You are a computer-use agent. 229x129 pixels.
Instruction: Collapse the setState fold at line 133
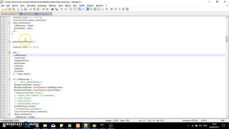coord(9,114)
